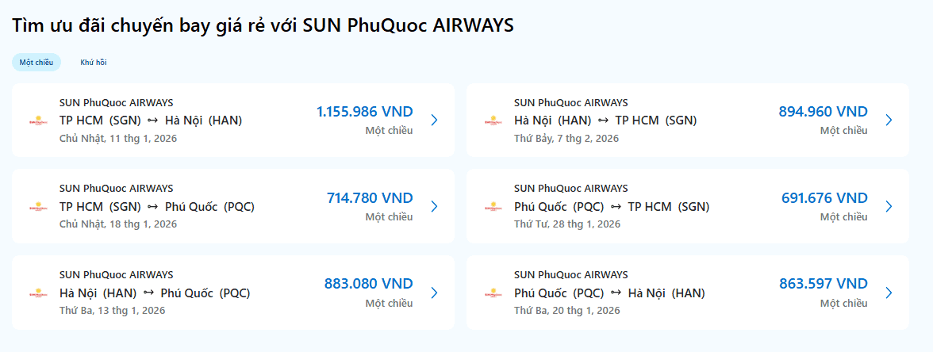Click the date 'Thứ Bảy, 7 thg 2, 2026'
Screen dimensions: 933x352
566,138
